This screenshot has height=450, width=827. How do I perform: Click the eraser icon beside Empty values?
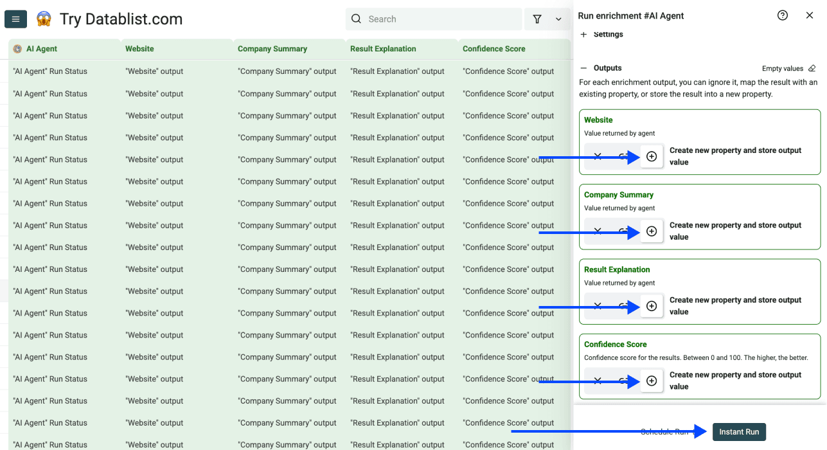[812, 68]
